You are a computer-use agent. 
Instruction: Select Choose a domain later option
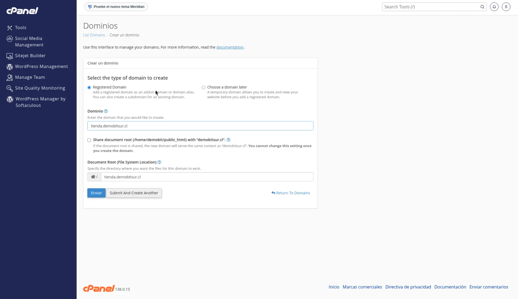point(204,87)
